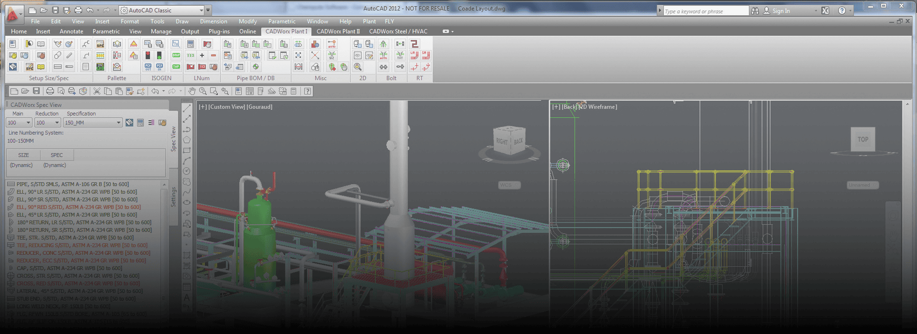Click the scissors Cut icon
This screenshot has width=917, height=334.
tap(97, 91)
